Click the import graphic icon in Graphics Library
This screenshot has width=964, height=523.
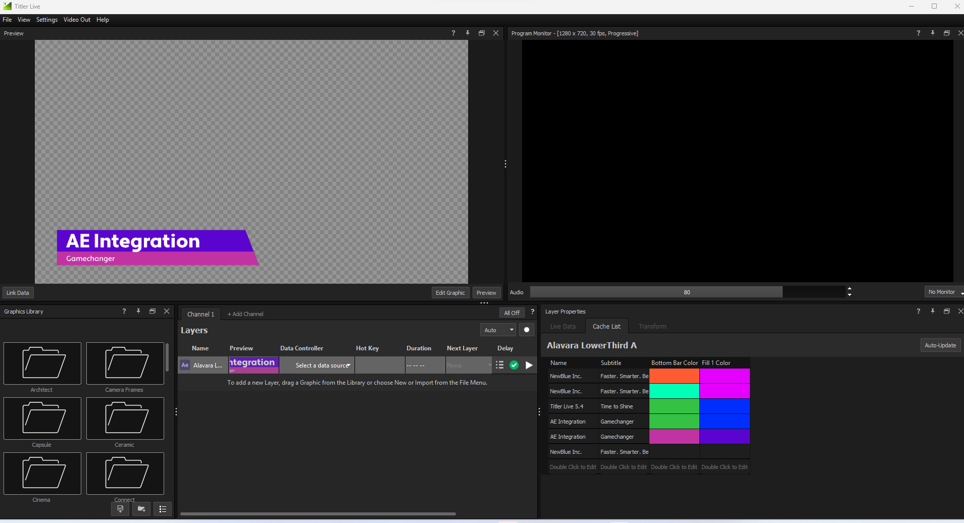click(x=120, y=509)
